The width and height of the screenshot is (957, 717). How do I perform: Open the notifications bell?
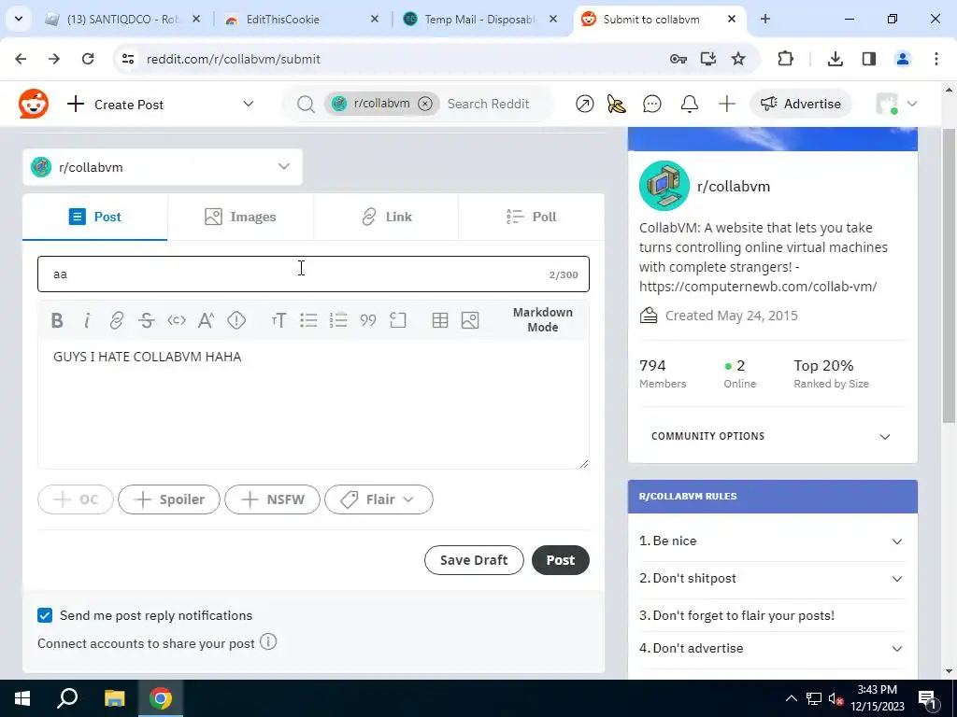point(690,105)
